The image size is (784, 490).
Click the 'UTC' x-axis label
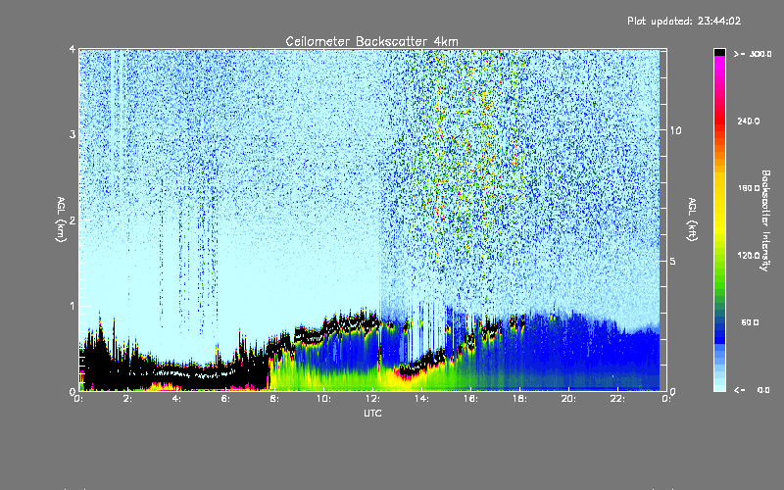pyautogui.click(x=372, y=414)
